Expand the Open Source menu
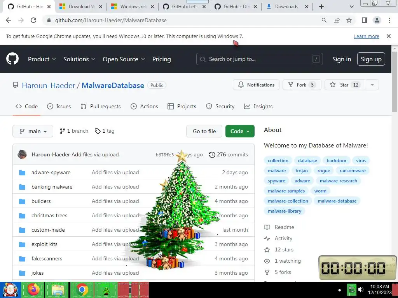 coord(124,59)
